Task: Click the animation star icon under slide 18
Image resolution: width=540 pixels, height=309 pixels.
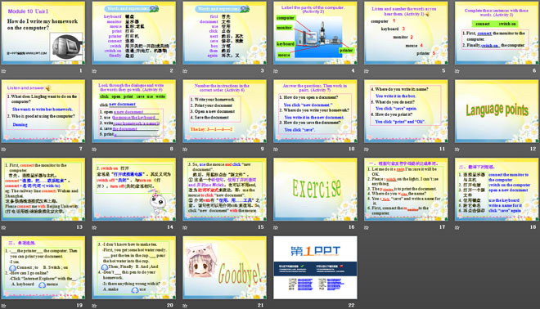Action: click(x=457, y=227)
